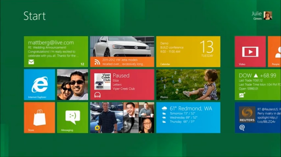Click the unread count 12 on mail tile
The image size is (281, 157).
82,64
